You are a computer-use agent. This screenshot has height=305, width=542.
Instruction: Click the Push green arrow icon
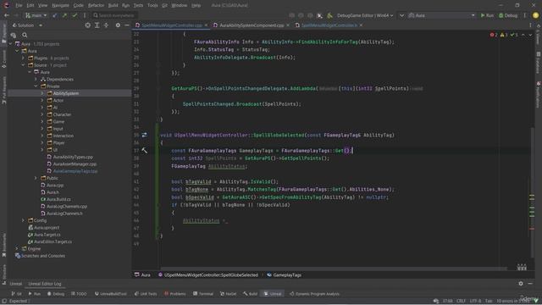pos(64,15)
